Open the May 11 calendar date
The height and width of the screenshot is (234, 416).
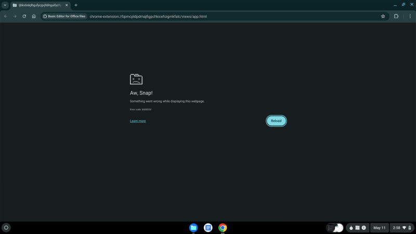pyautogui.click(x=380, y=228)
